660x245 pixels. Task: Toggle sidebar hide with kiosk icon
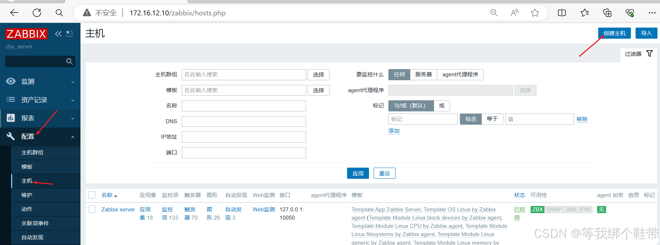coord(70,34)
